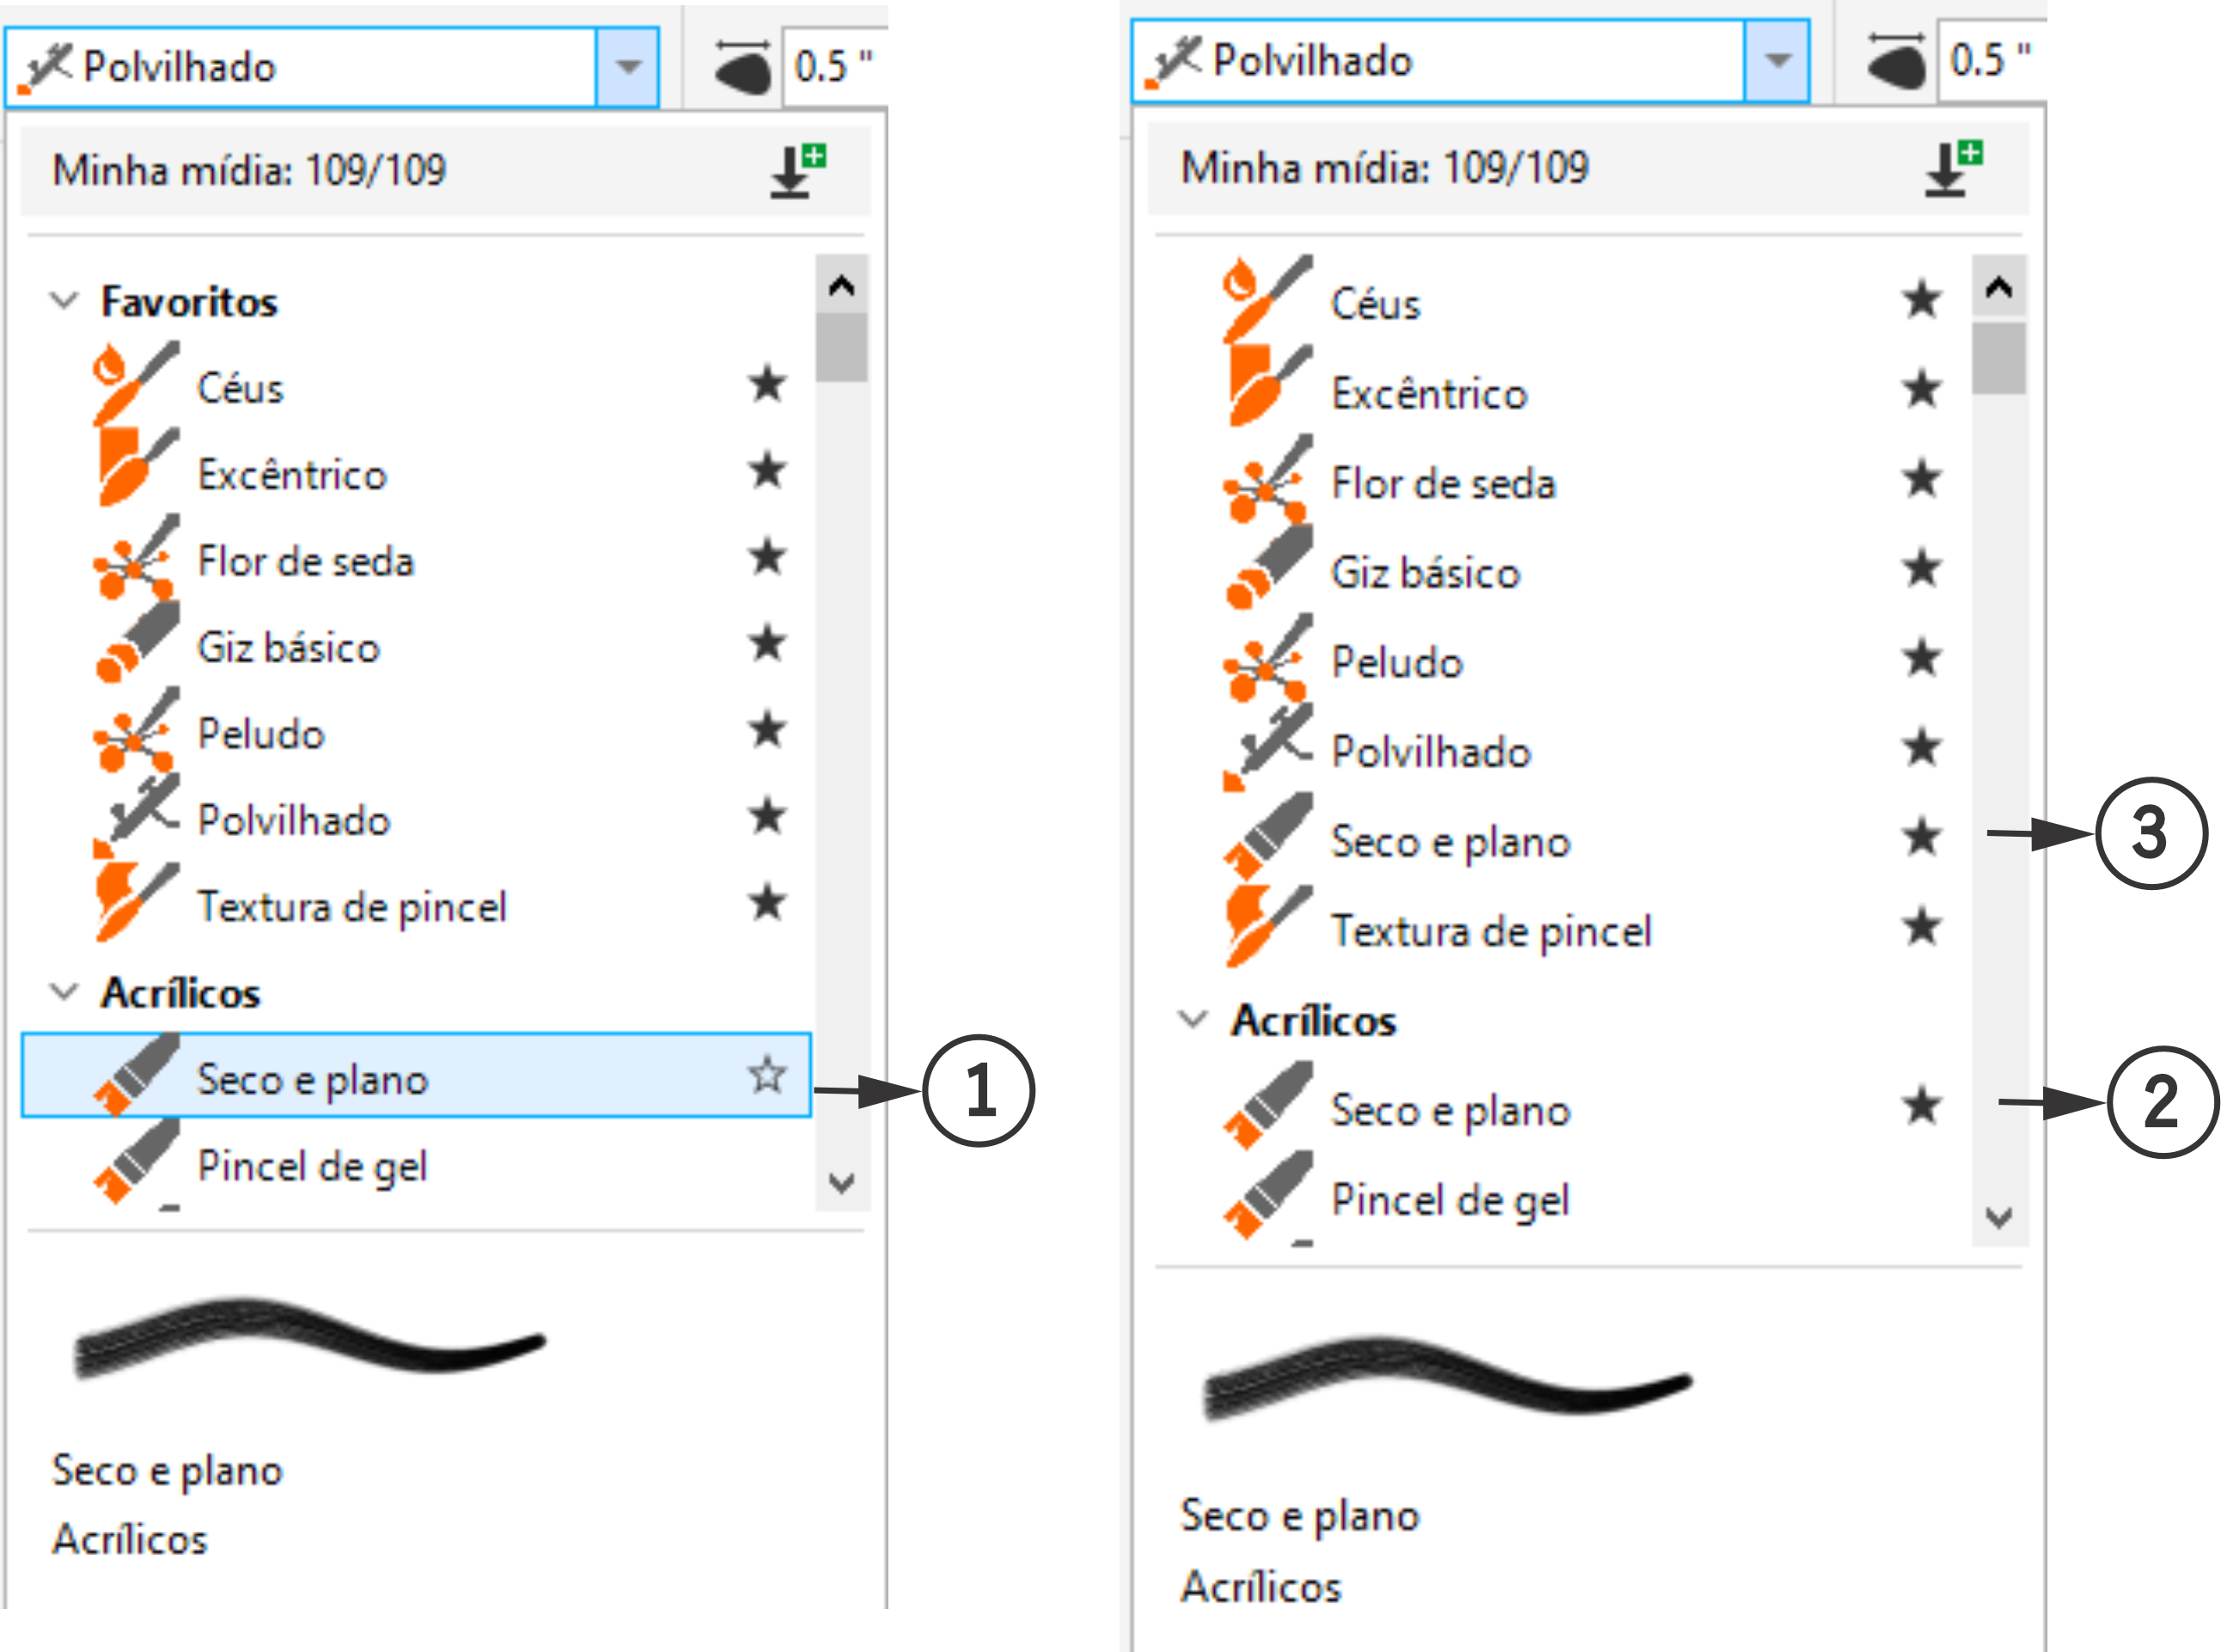Select the Céus brush icon in Favoritos
Image resolution: width=2221 pixels, height=1652 pixels.
pyautogui.click(x=136, y=385)
